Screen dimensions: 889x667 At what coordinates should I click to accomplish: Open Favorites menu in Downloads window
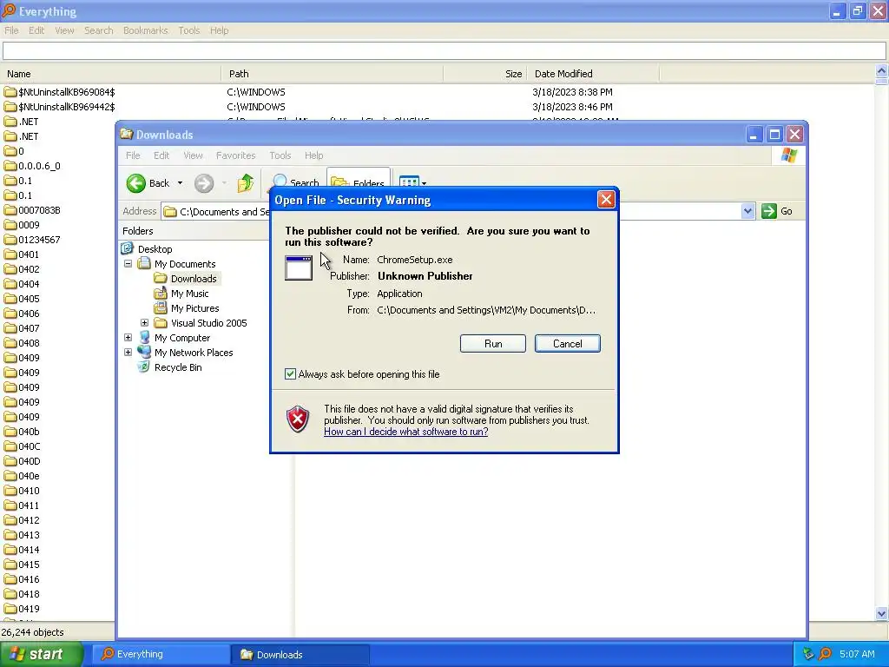click(x=235, y=155)
